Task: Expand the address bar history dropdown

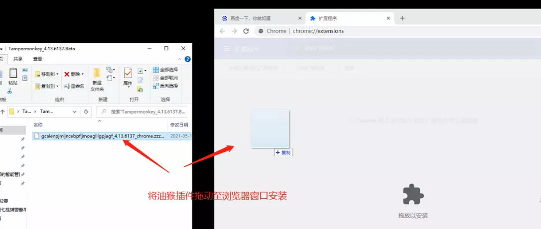Action: pyautogui.click(x=75, y=112)
